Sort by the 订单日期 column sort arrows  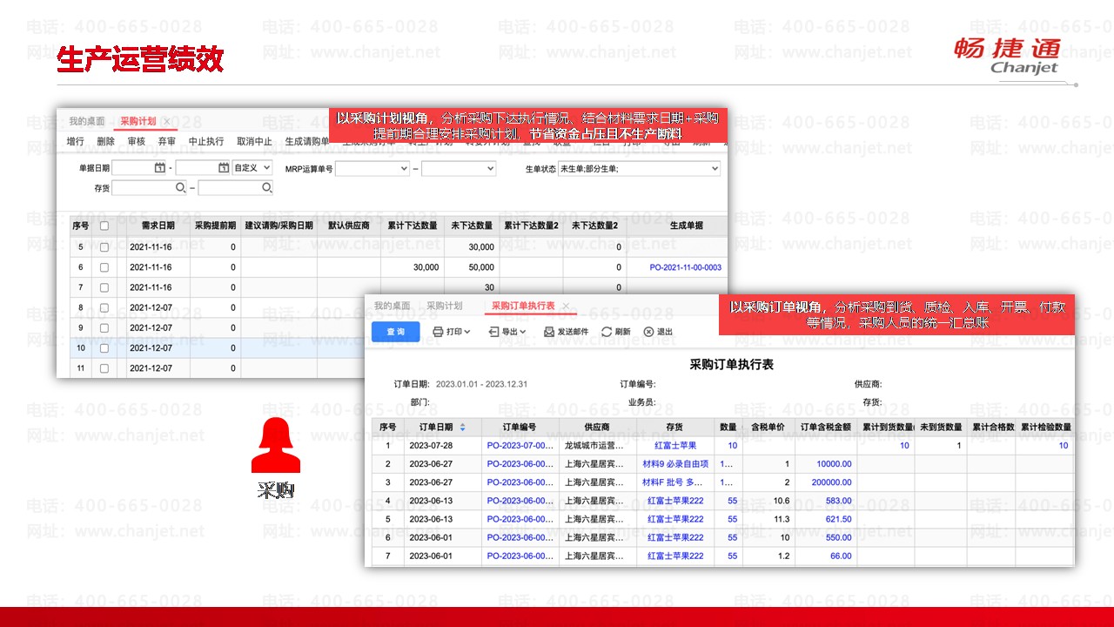pos(462,428)
